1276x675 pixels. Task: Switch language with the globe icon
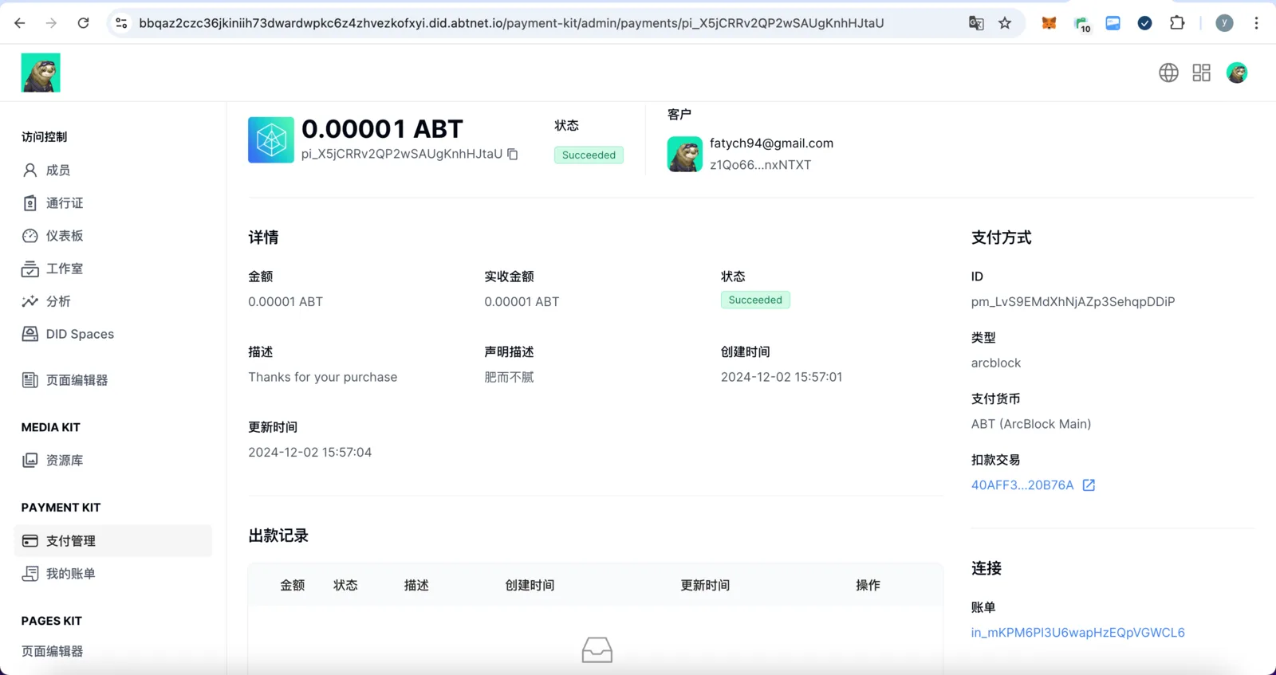1168,73
